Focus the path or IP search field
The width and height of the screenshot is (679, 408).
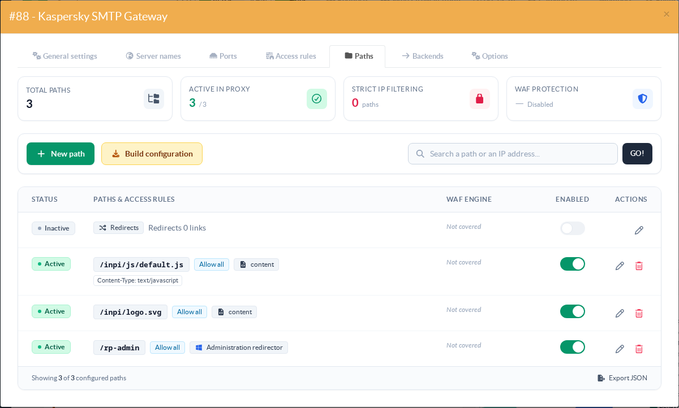513,154
